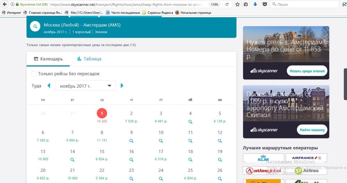347x183 pixels.
Task: Search prices for November 18
Action: tap(190, 159)
